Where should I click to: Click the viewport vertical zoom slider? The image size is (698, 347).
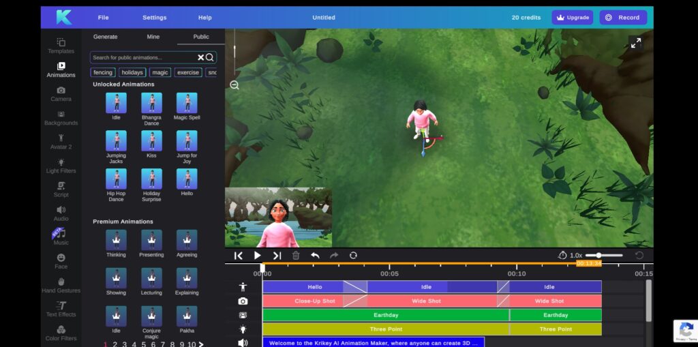[234, 52]
